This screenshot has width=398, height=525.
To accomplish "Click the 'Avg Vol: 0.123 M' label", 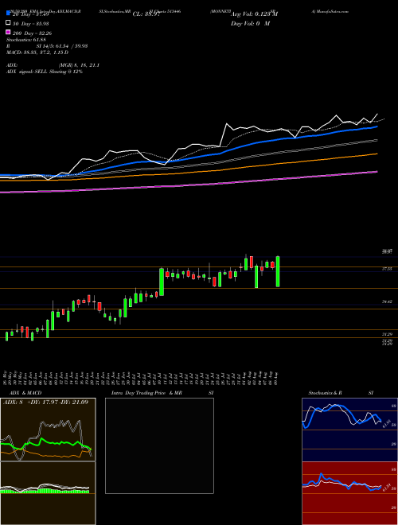I will click(254, 14).
